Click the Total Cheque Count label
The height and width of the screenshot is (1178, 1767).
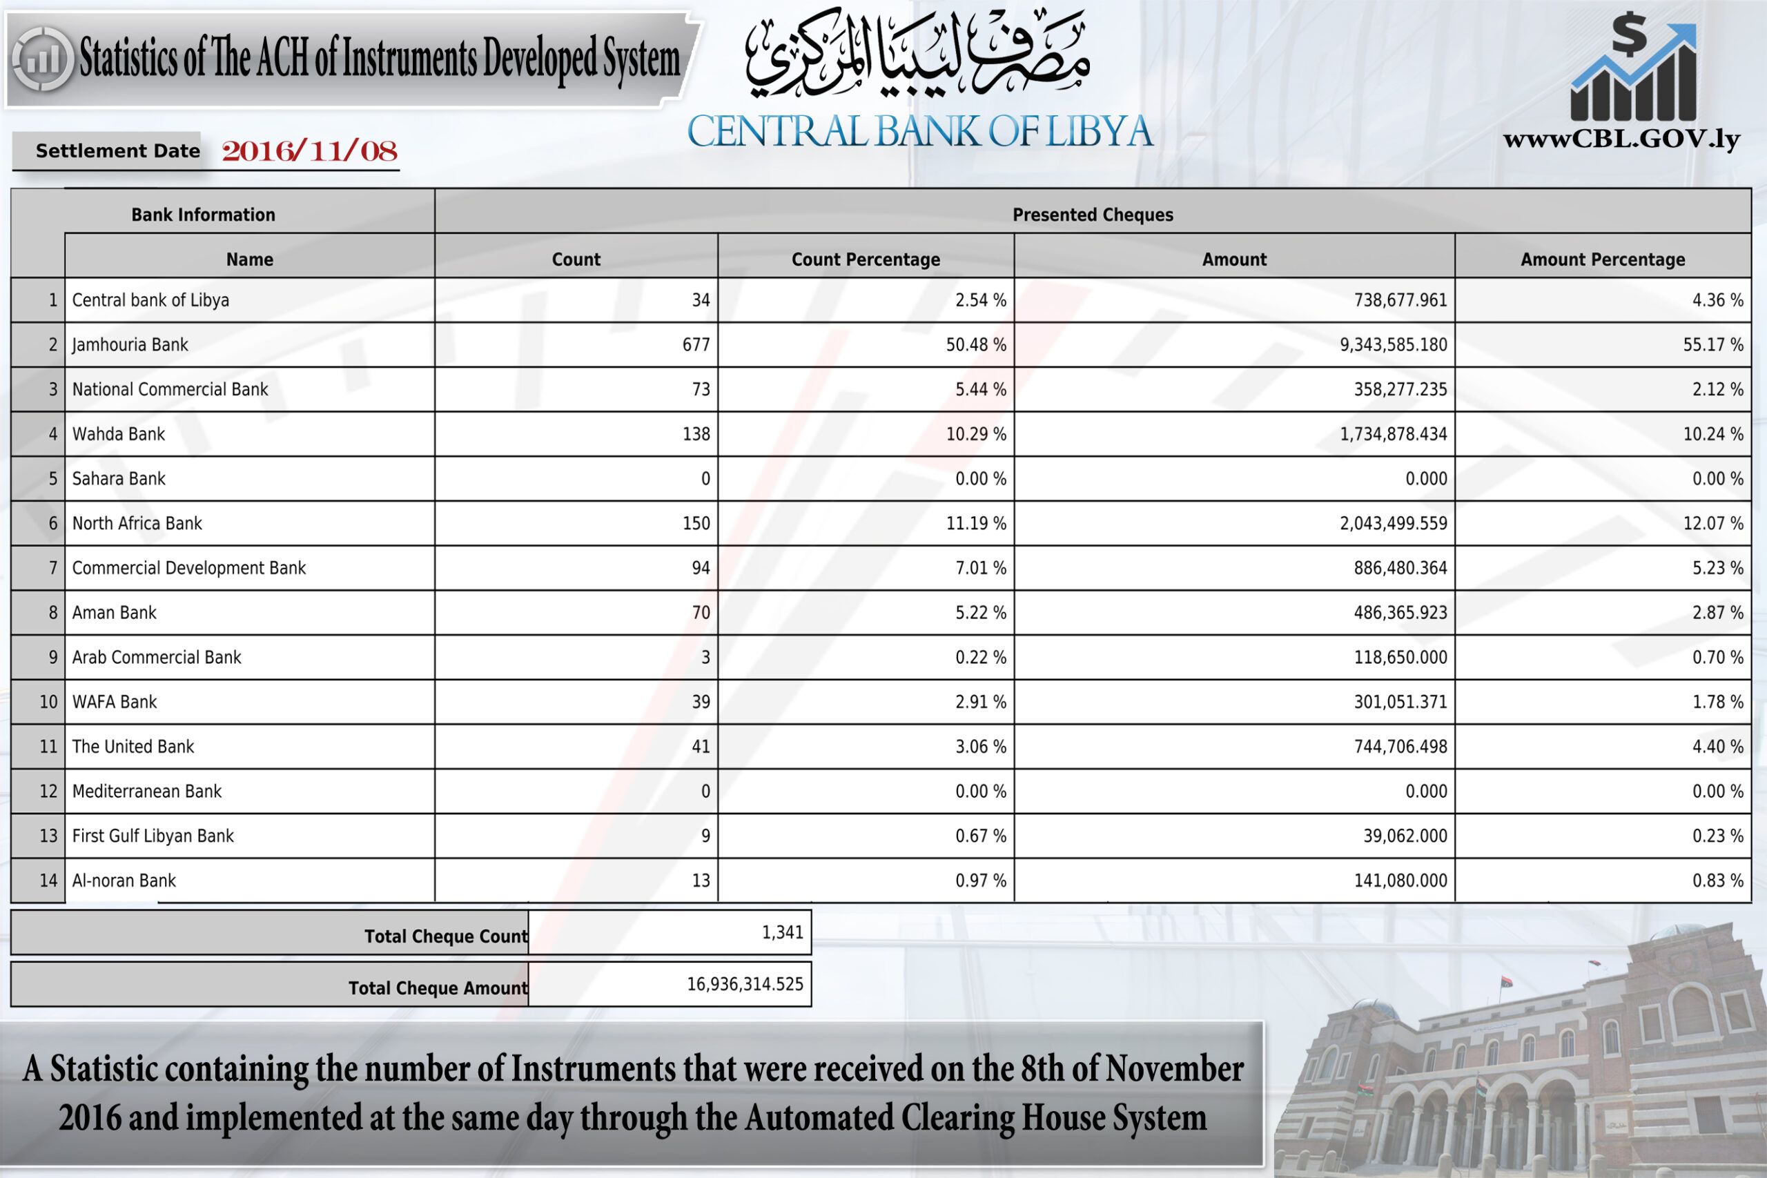(447, 937)
